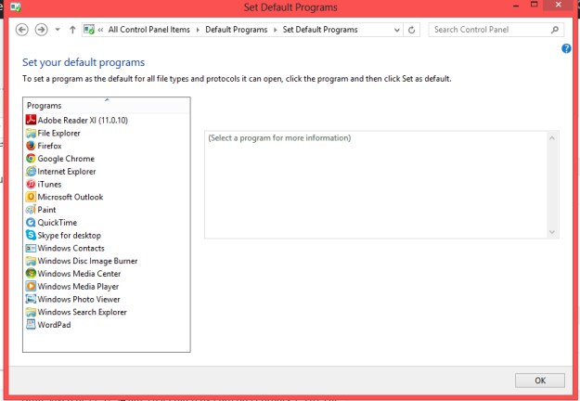Click description box scroll down arrow

pos(552,232)
